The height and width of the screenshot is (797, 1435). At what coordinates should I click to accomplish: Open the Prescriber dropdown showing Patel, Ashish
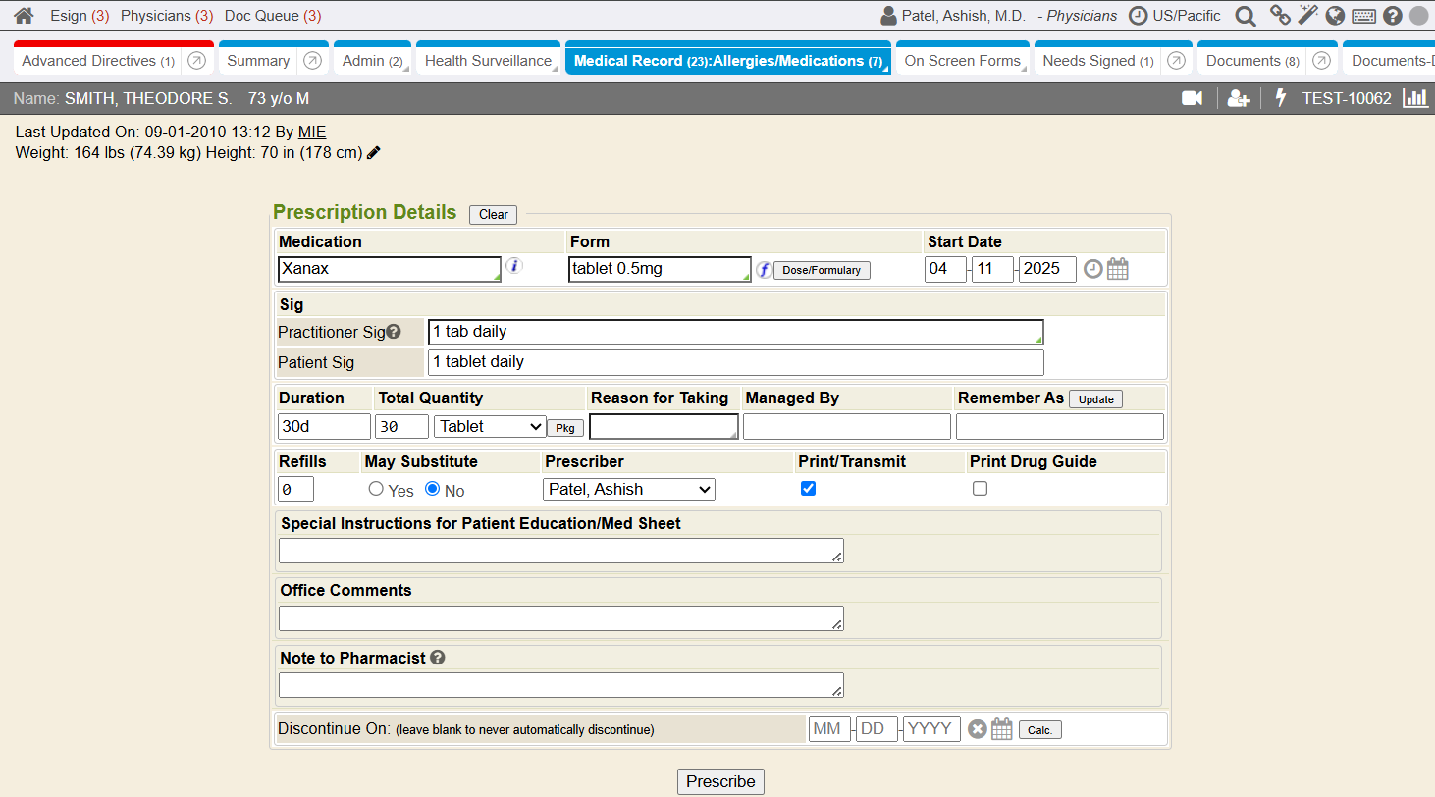point(628,489)
